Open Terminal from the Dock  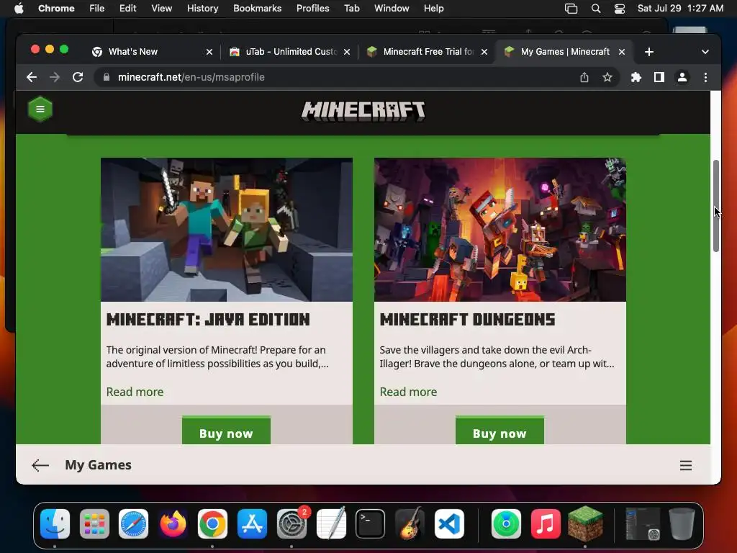(371, 523)
